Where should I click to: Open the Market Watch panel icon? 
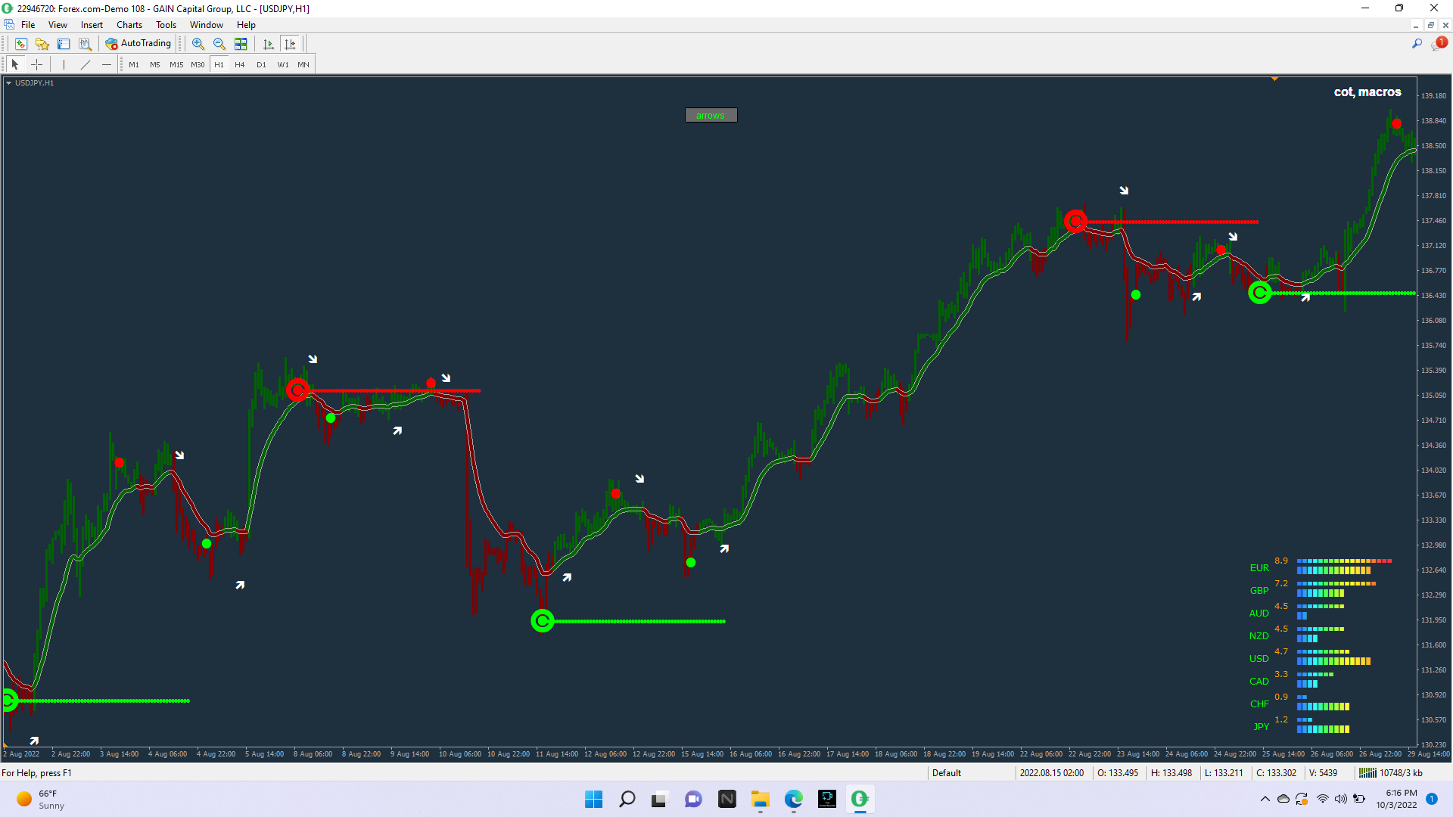coord(21,44)
